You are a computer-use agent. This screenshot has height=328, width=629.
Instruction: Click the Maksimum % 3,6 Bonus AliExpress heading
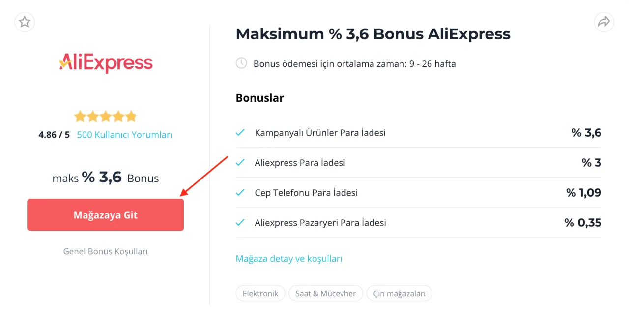coord(373,34)
